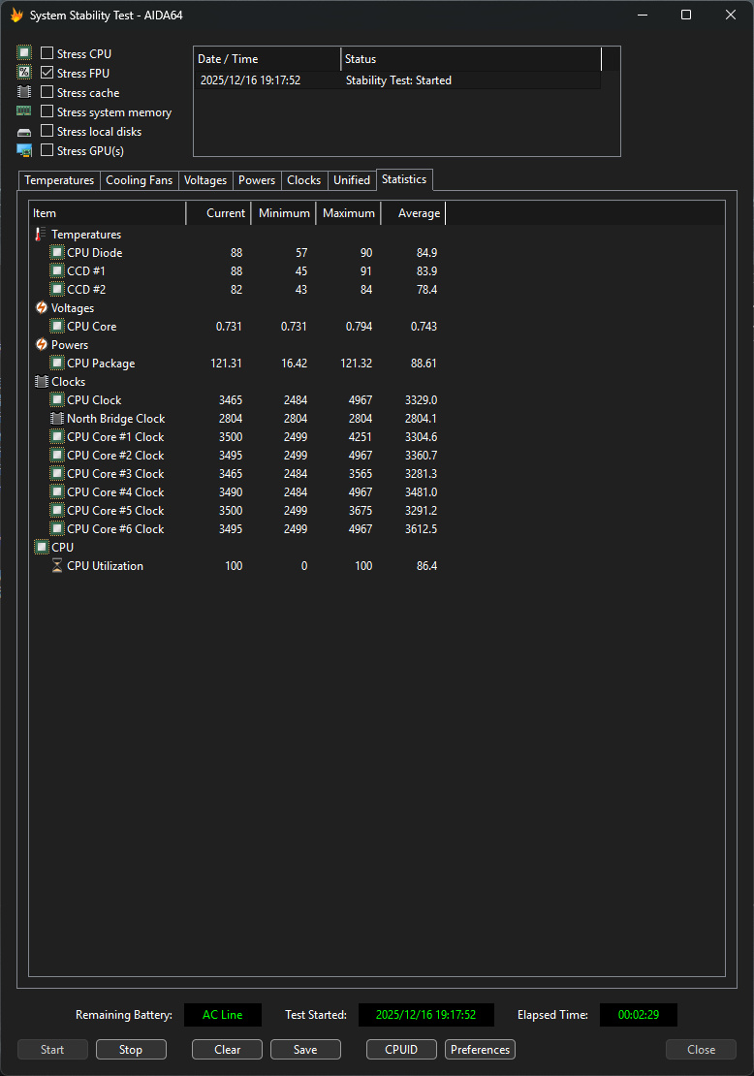Click the North Bridge Clock chip icon
The width and height of the screenshot is (754, 1076).
pos(57,419)
